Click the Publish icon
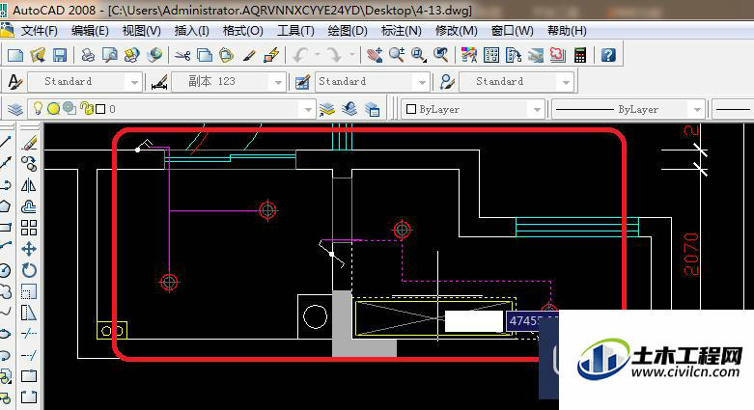 click(x=131, y=55)
